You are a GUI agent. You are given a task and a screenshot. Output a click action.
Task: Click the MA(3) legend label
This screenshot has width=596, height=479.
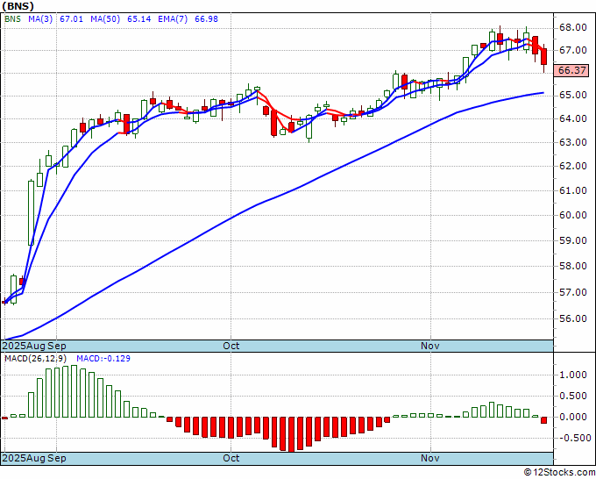pos(40,19)
